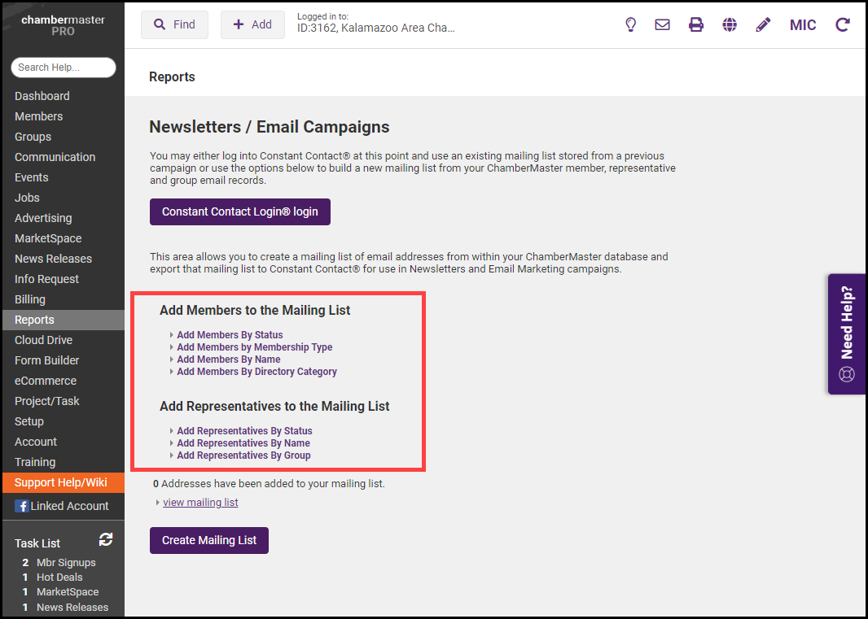Expand Add Members By Status
The height and width of the screenshot is (619, 868).
(x=230, y=335)
